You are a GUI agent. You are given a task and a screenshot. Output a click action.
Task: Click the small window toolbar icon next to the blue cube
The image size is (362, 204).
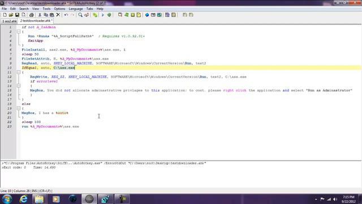click(x=153, y=15)
